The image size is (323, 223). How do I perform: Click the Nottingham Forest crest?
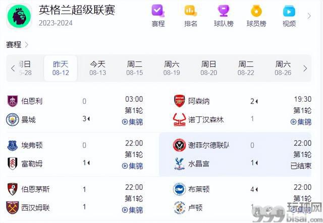click(x=179, y=119)
